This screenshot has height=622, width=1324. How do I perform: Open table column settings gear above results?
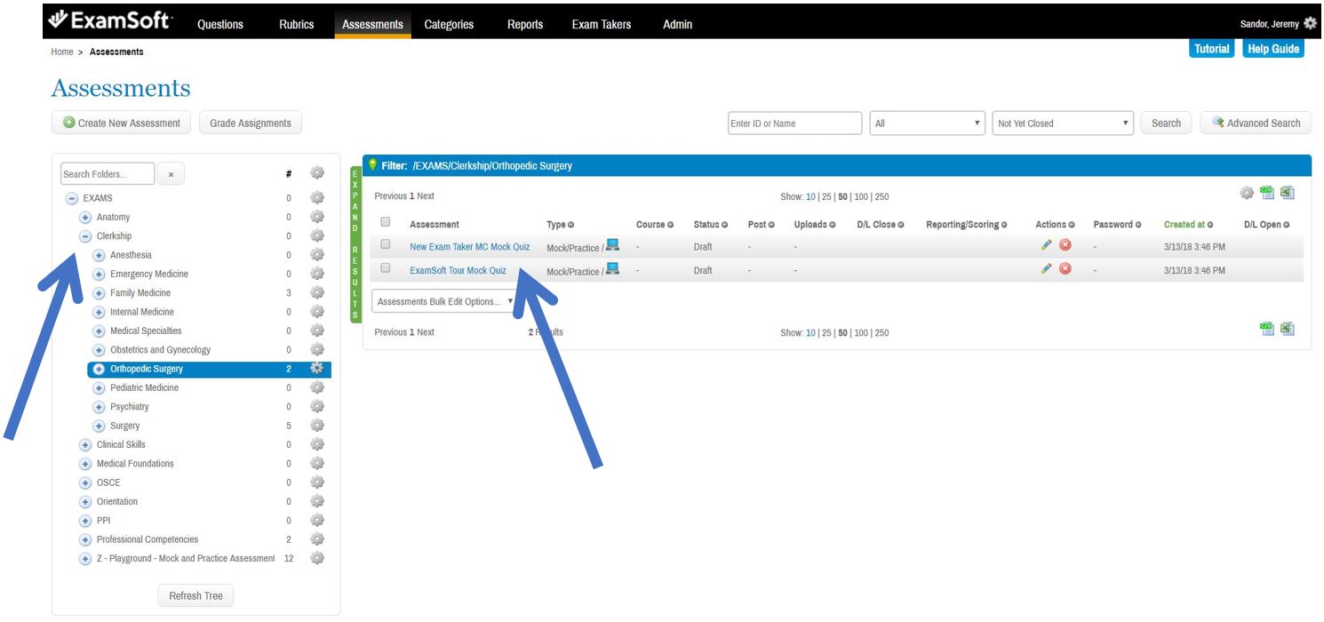(1247, 193)
